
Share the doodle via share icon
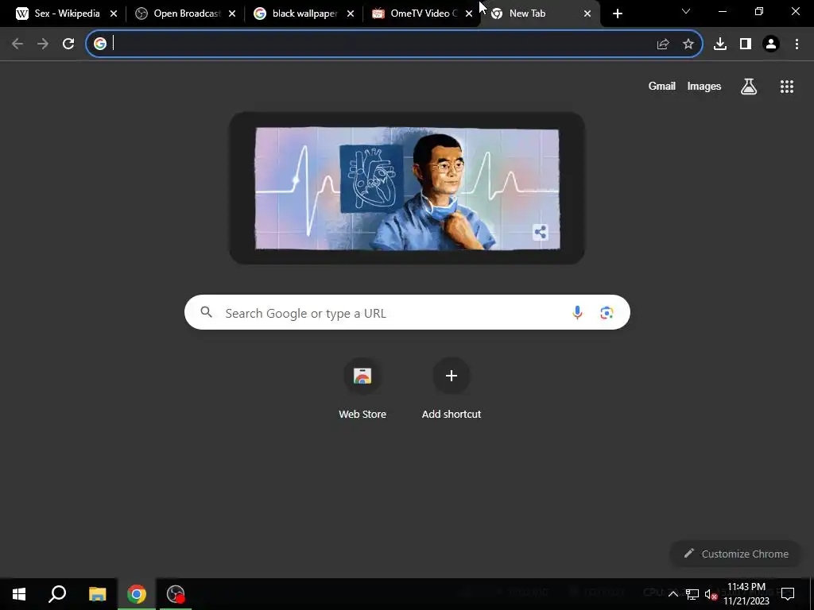point(541,232)
